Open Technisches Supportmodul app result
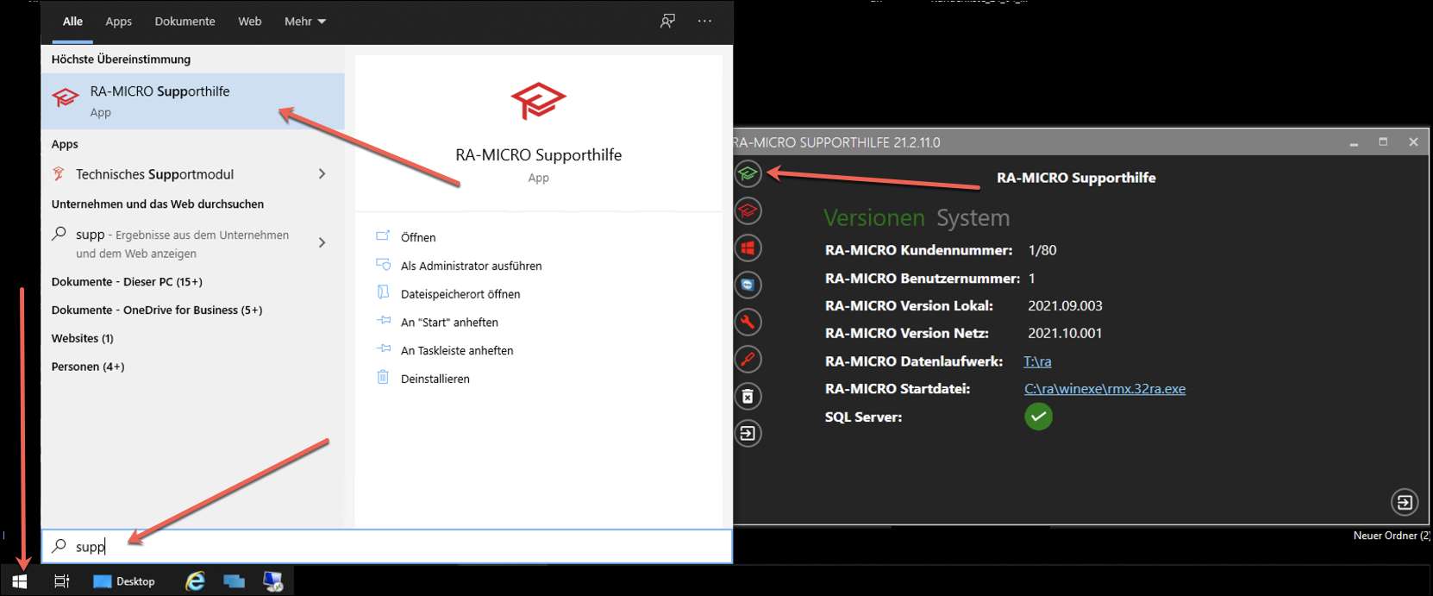This screenshot has width=1433, height=596. [x=193, y=174]
